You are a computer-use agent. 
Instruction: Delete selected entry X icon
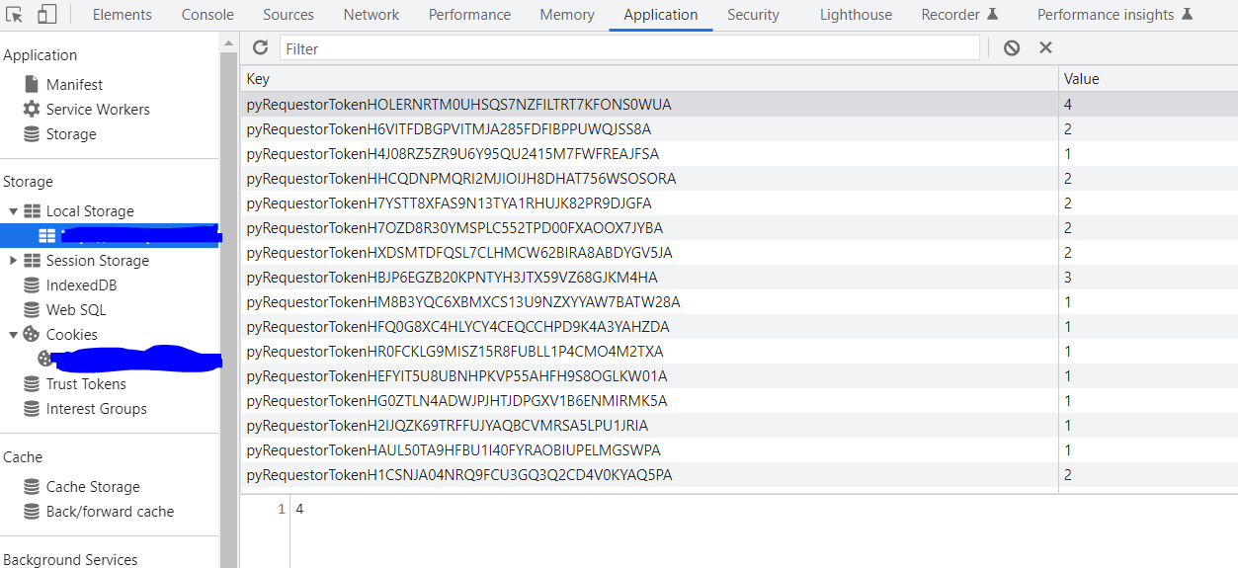(1045, 47)
